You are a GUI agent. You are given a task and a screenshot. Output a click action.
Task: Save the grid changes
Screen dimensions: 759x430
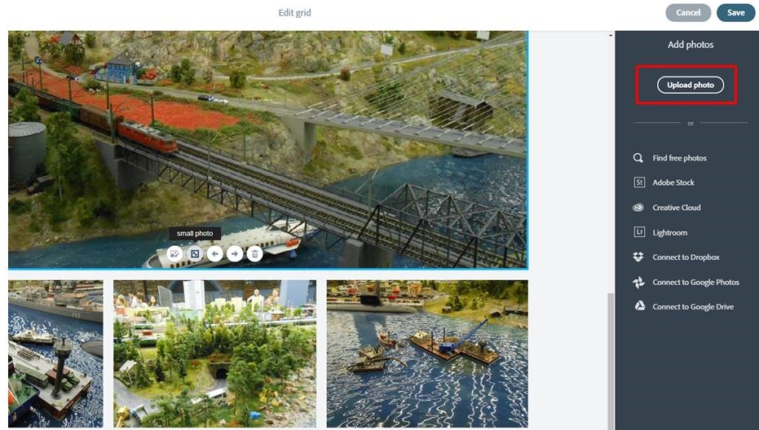click(735, 12)
